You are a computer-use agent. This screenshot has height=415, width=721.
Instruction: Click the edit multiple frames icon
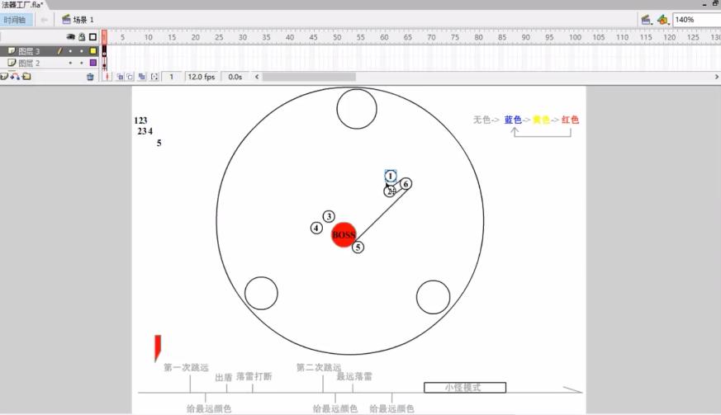(142, 77)
